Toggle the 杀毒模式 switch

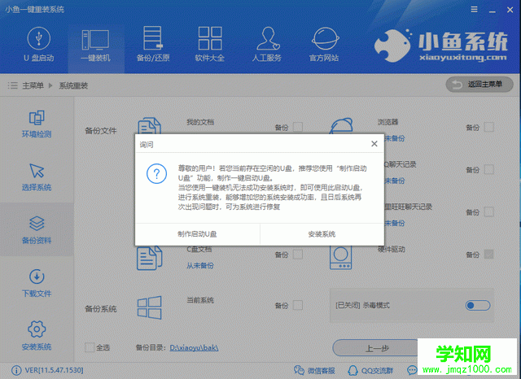pos(478,305)
